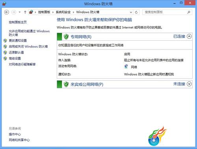
Task: Click the 专用网络(R) header title
Action: [x=81, y=37]
